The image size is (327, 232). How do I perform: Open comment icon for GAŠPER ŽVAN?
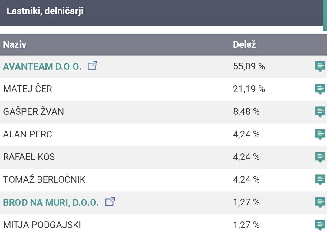[320, 111]
